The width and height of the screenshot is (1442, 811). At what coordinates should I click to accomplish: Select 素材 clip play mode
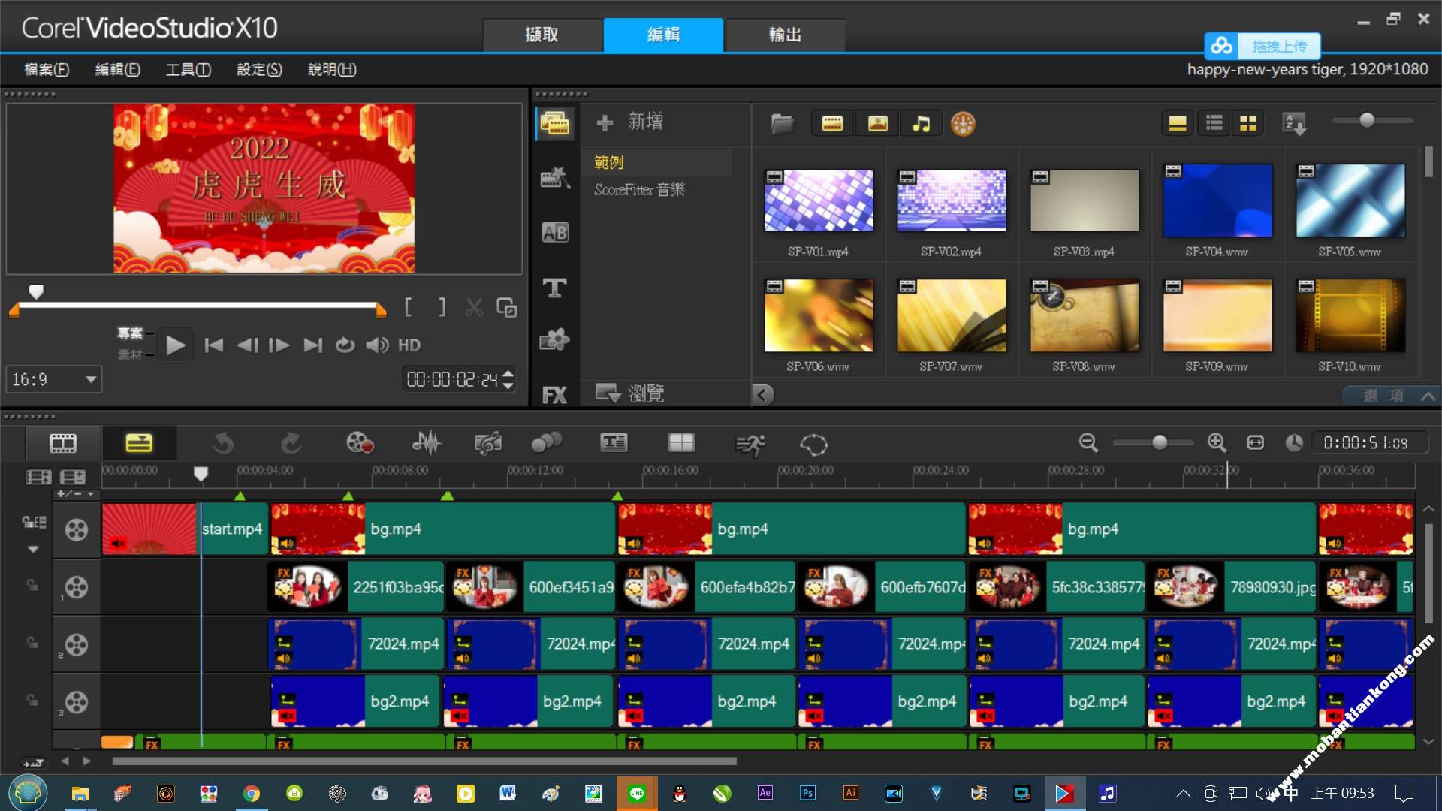click(x=130, y=354)
